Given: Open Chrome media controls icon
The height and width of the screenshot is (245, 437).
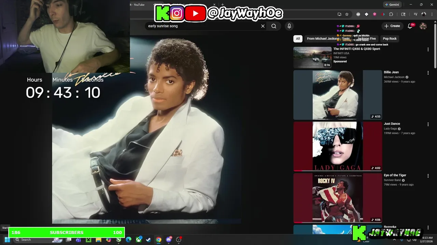Looking at the screenshot, I should [415, 14].
